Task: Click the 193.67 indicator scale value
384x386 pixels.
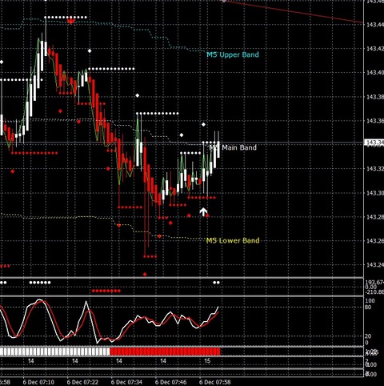Action: (374, 283)
